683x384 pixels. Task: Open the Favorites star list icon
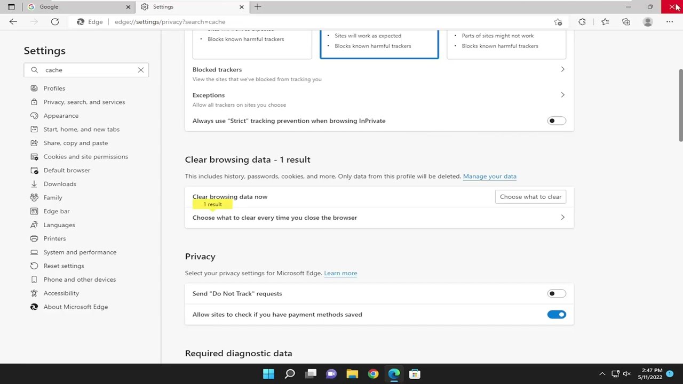(x=605, y=22)
